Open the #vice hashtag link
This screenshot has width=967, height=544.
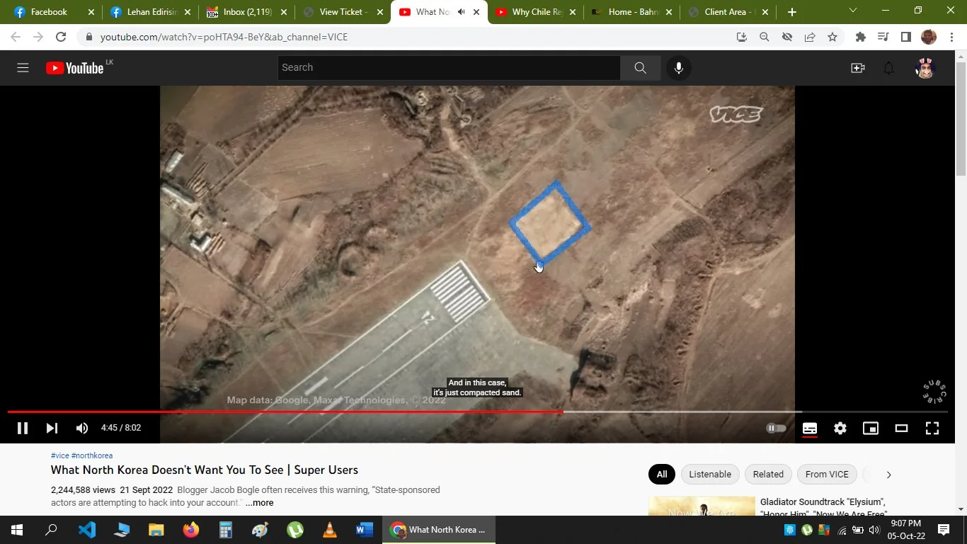60,455
